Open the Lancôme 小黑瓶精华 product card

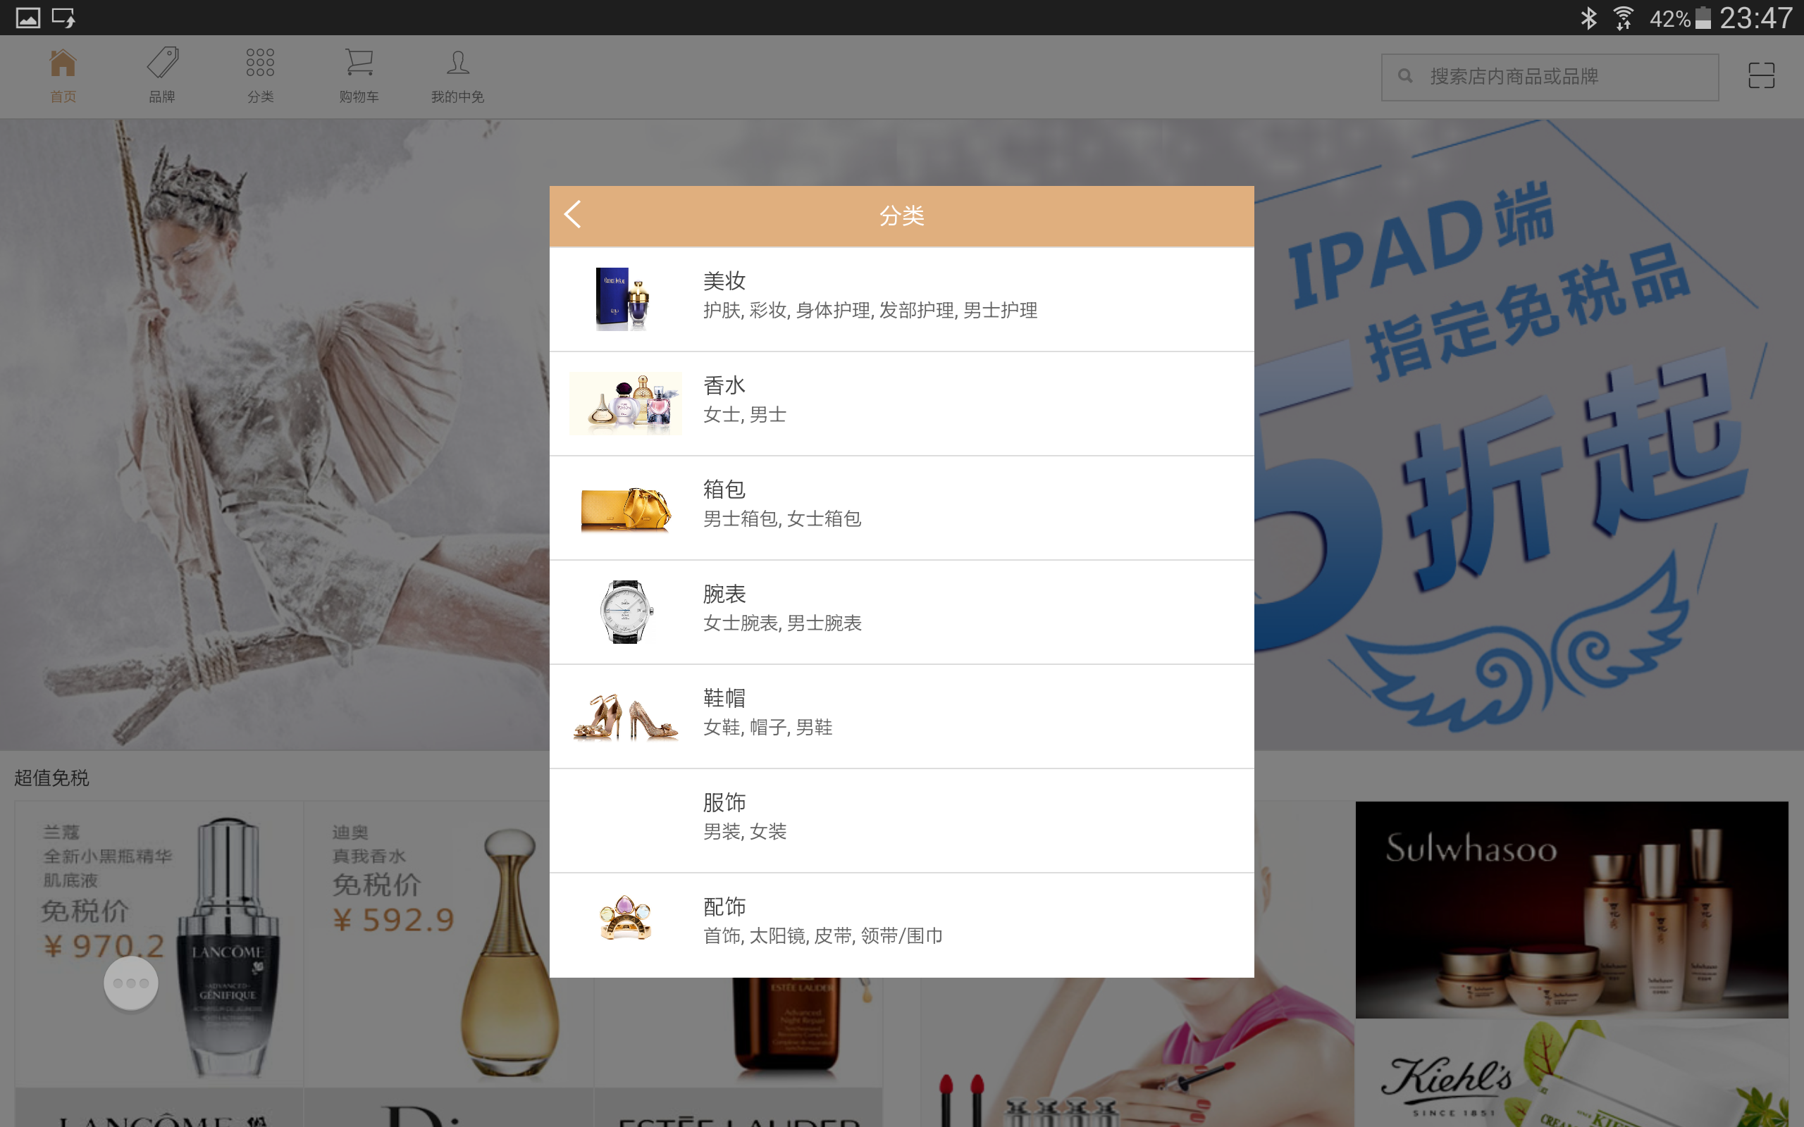159,944
